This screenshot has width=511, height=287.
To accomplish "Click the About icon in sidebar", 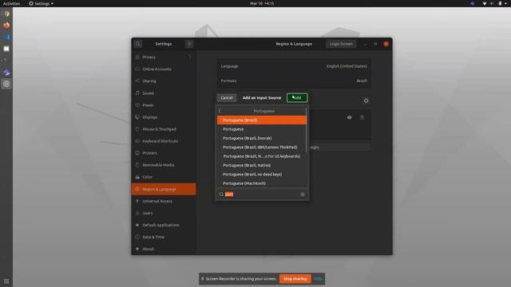I will [x=137, y=249].
